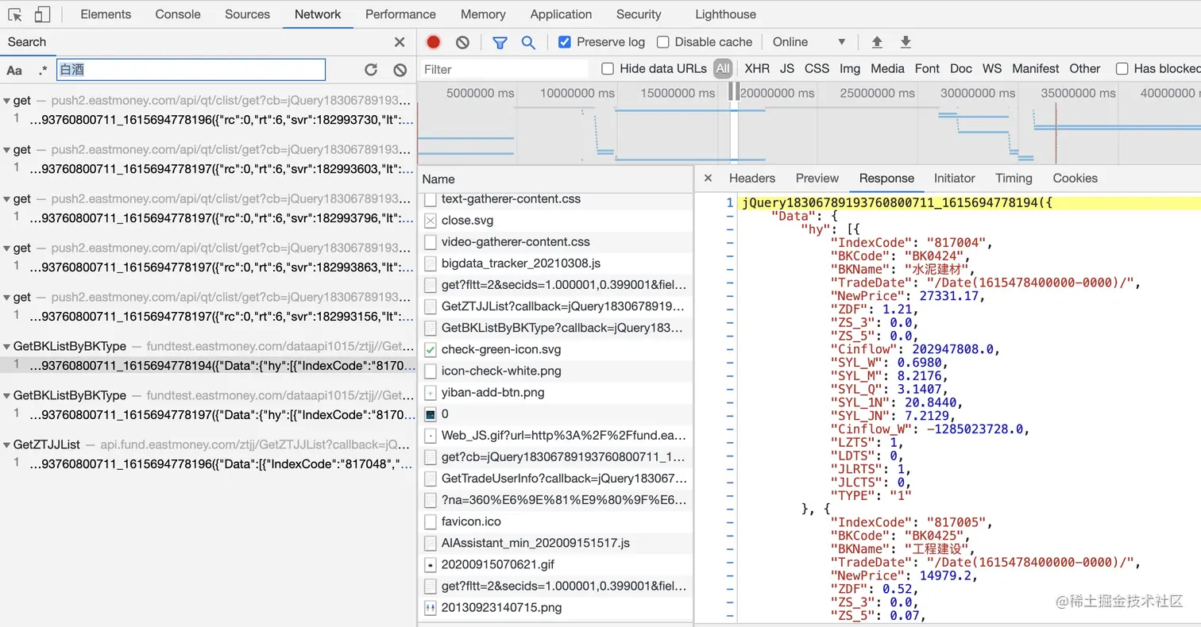The height and width of the screenshot is (627, 1201).
Task: Select favicon.ico request row
Action: point(555,521)
